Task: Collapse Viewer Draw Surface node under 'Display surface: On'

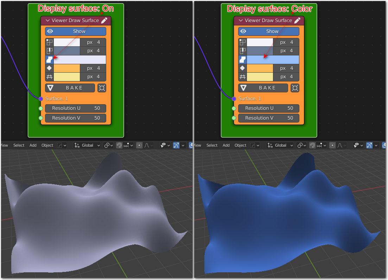Action: point(48,20)
